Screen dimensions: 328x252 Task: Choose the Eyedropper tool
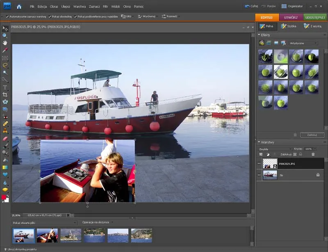[x=5, y=50]
